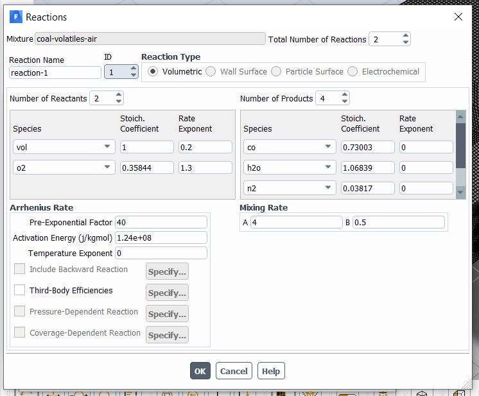Increase the Total Number of Reactions
Image resolution: width=479 pixels, height=396 pixels.
(x=405, y=36)
